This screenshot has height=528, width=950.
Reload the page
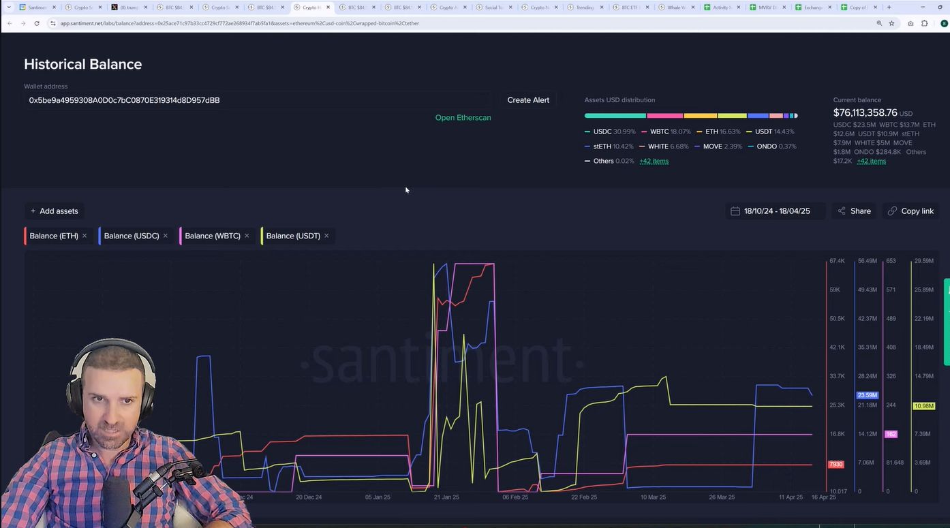click(37, 23)
